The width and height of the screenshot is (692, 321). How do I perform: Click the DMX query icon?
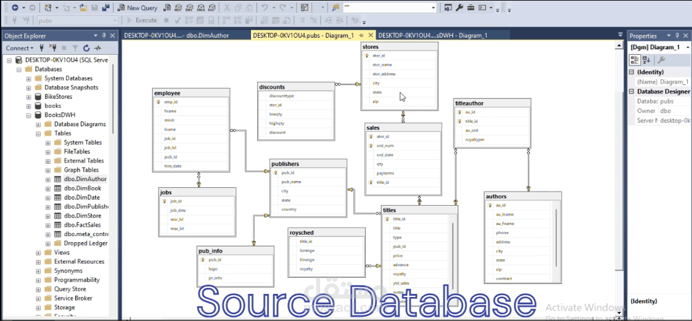click(189, 8)
